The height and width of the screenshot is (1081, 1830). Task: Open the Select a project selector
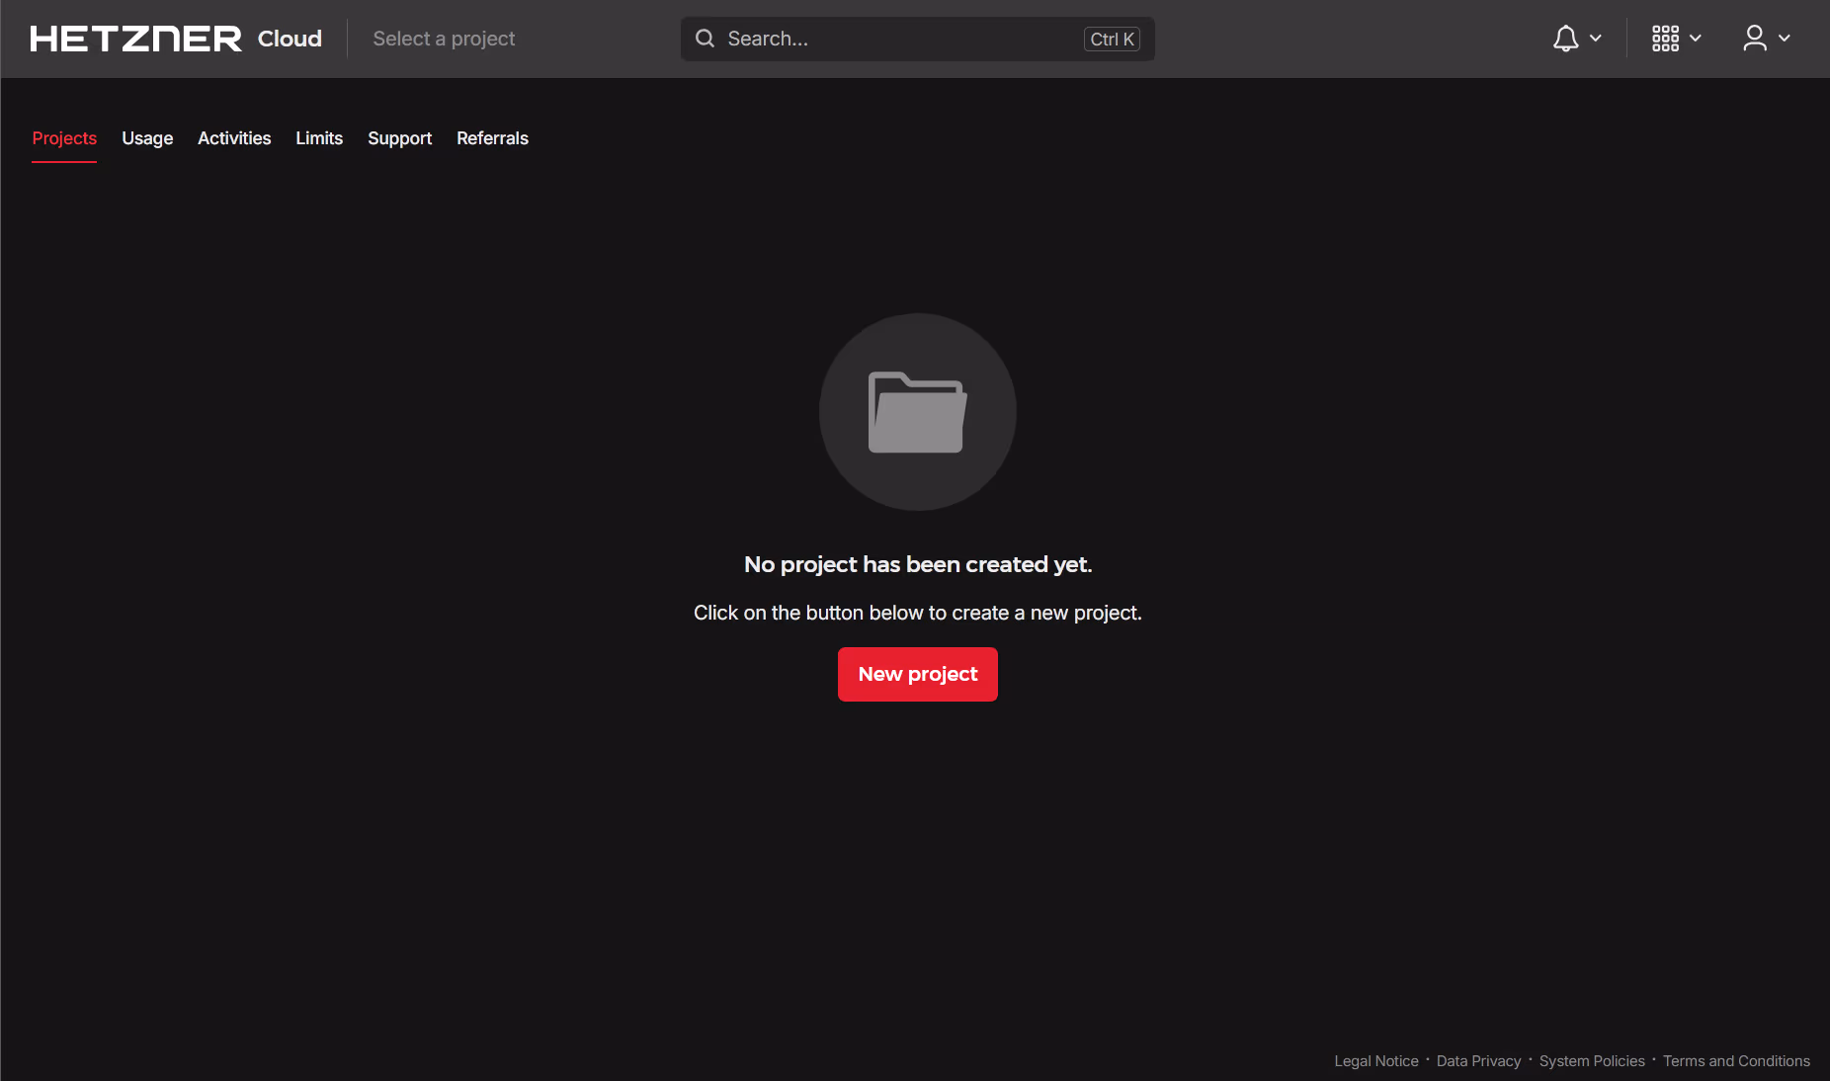(444, 39)
